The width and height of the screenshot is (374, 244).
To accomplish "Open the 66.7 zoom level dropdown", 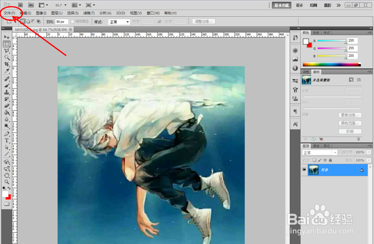I will [x=65, y=5].
